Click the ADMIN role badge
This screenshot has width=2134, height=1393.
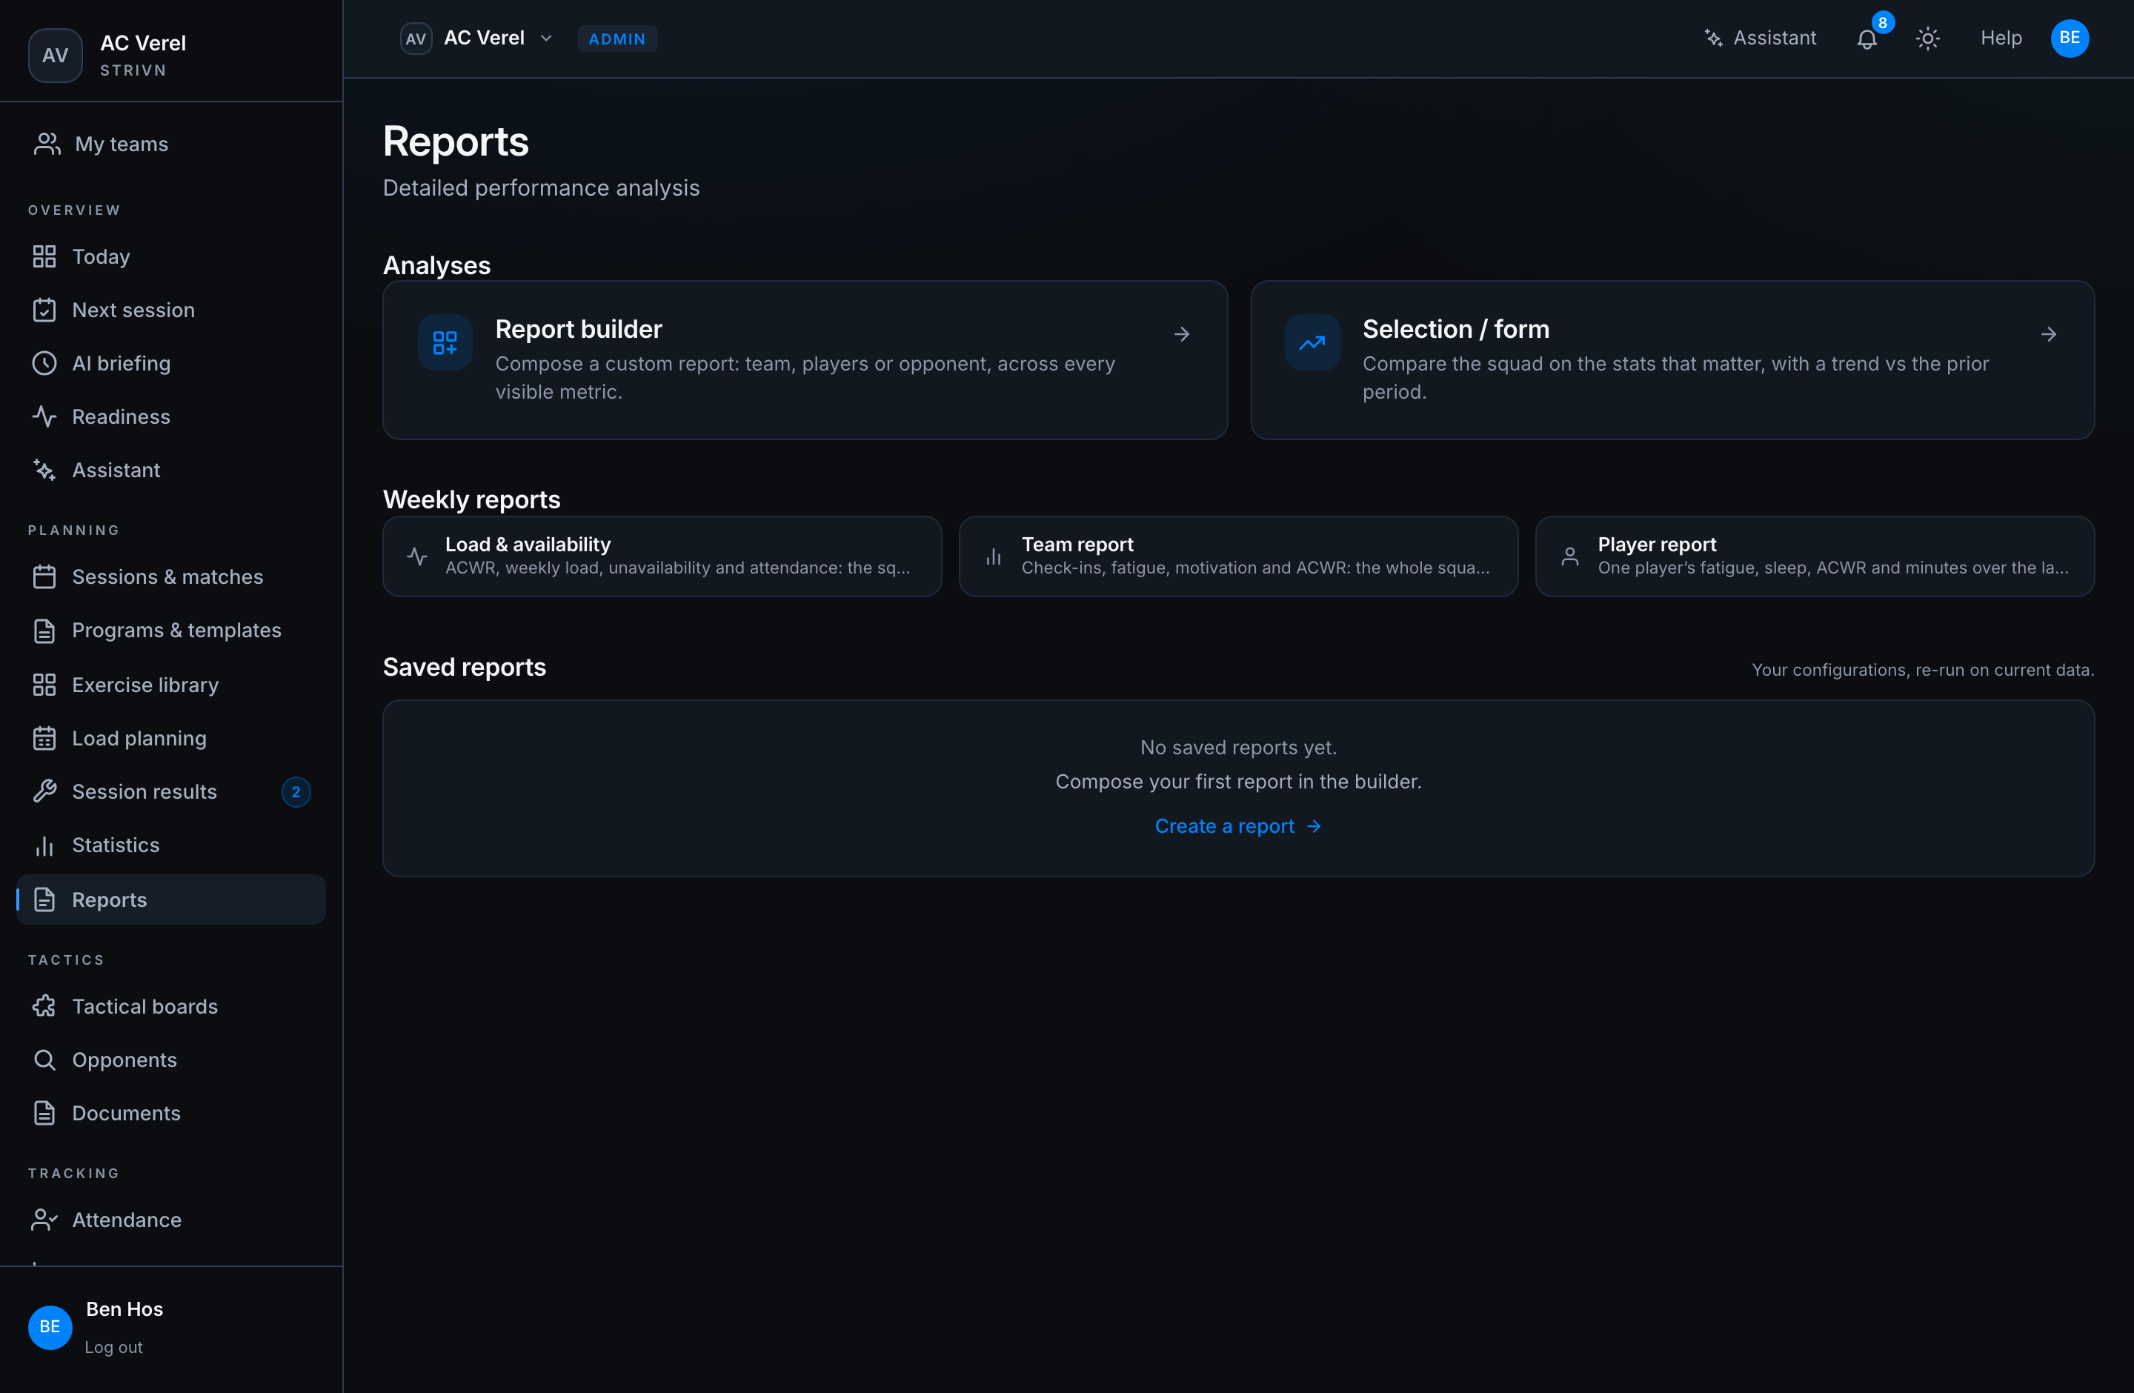[x=617, y=39]
